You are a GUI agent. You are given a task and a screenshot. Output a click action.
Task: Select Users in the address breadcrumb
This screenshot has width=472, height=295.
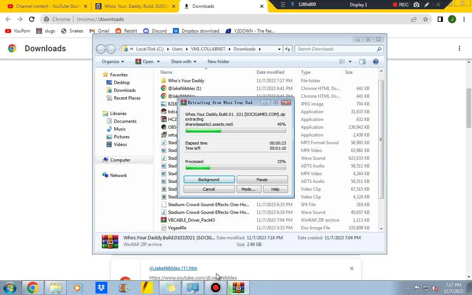(x=177, y=49)
